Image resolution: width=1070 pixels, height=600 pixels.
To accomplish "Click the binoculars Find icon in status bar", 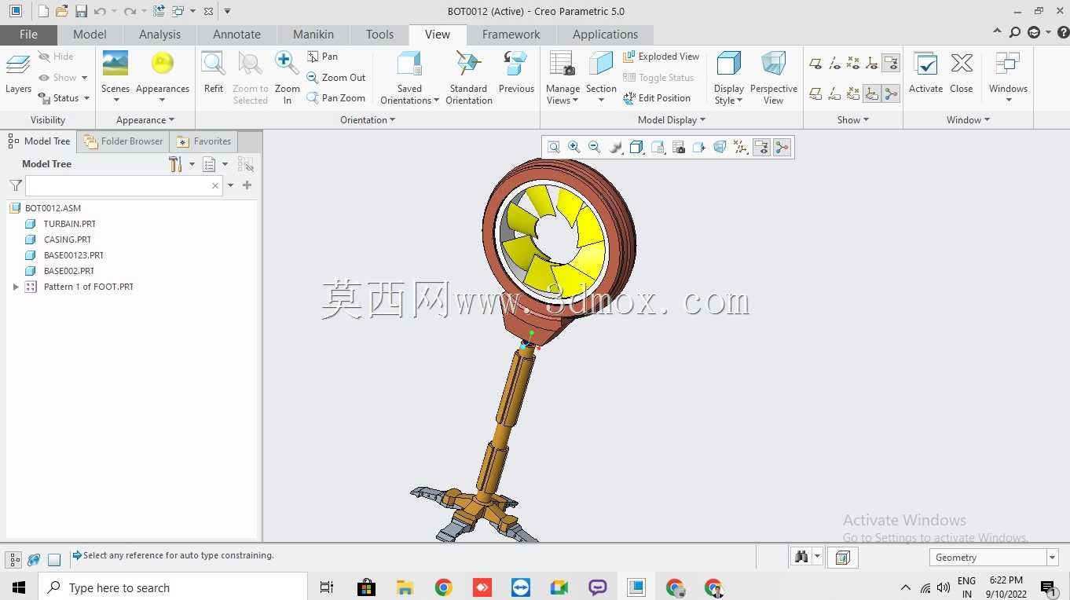I will (801, 557).
